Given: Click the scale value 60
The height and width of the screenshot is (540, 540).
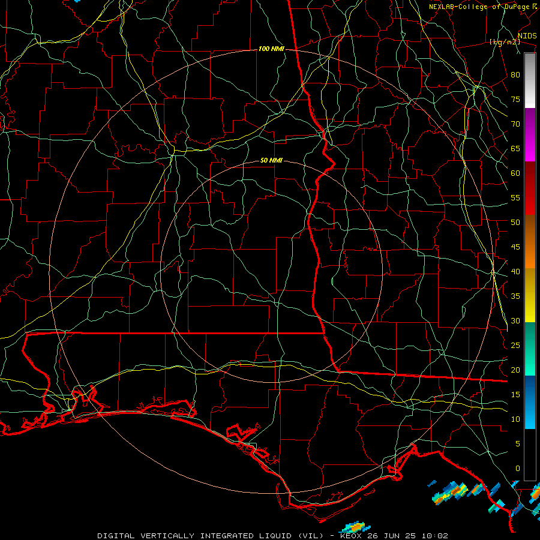Looking at the screenshot, I should tap(515, 173).
